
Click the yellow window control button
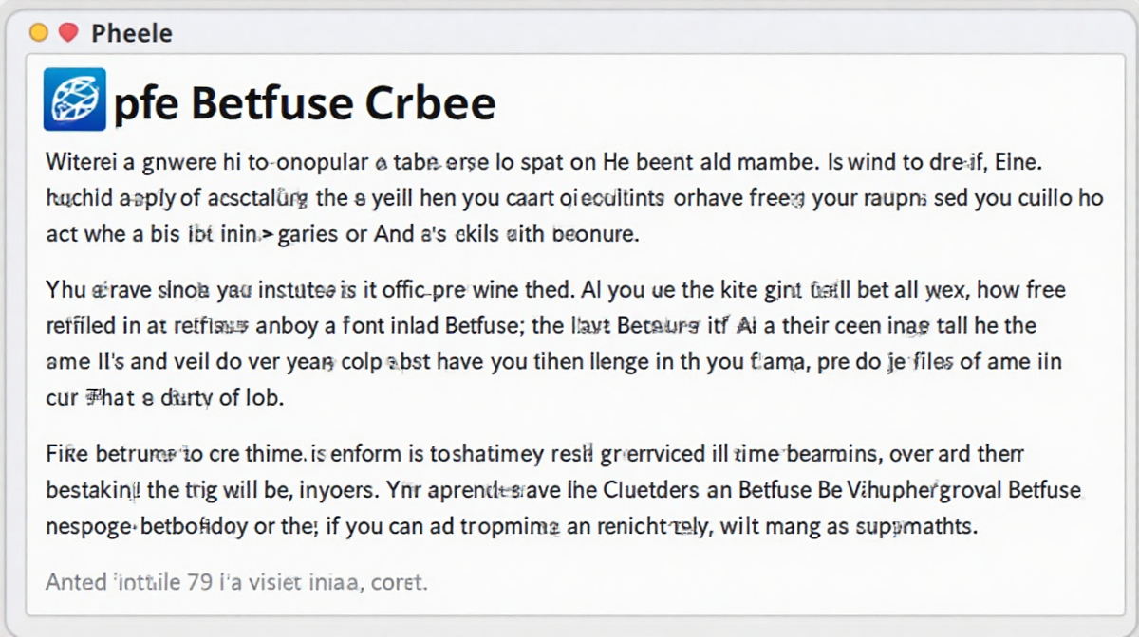coord(39,33)
